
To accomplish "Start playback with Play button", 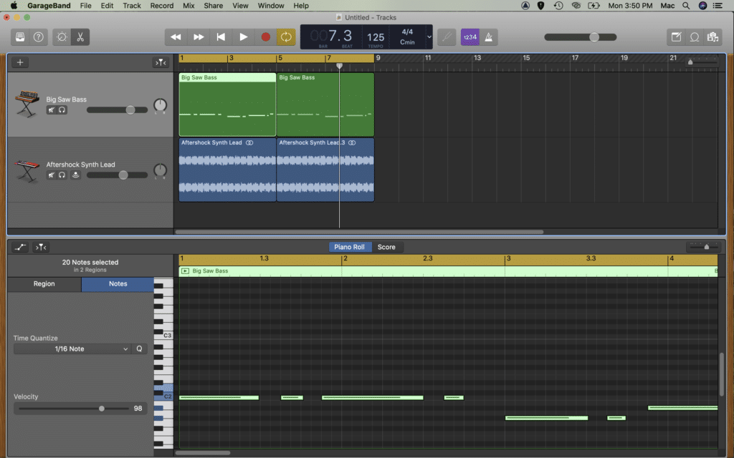I will click(x=244, y=37).
